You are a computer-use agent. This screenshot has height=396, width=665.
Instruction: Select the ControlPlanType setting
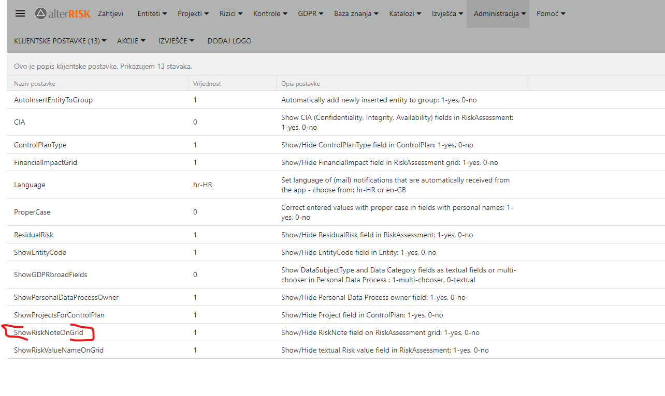click(40, 145)
